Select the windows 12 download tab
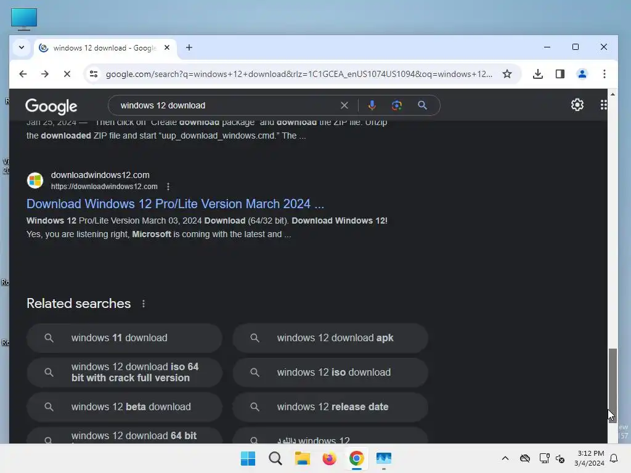 (x=105, y=48)
